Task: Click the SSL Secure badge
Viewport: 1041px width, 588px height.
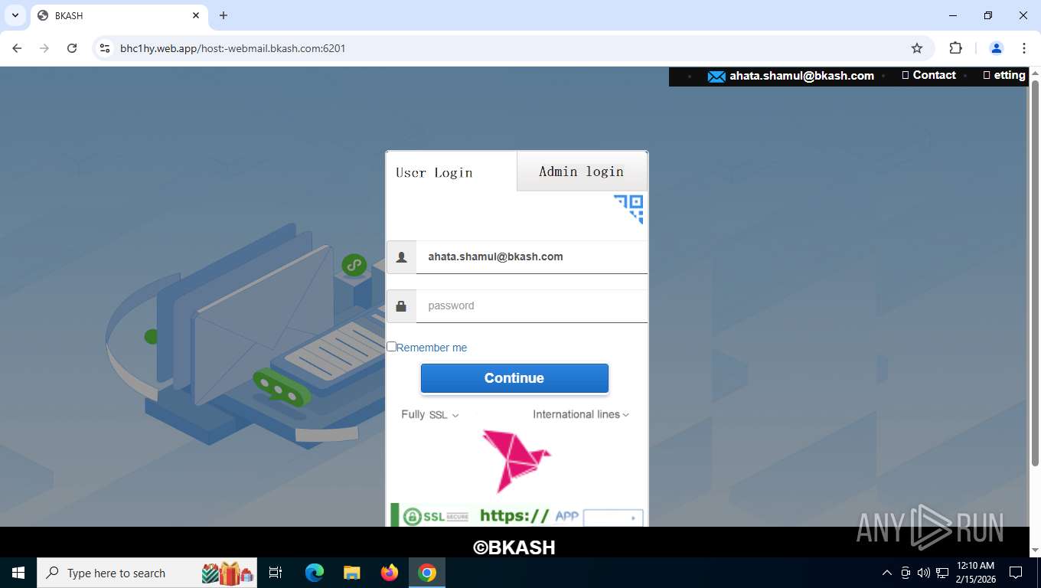Action: click(x=436, y=517)
